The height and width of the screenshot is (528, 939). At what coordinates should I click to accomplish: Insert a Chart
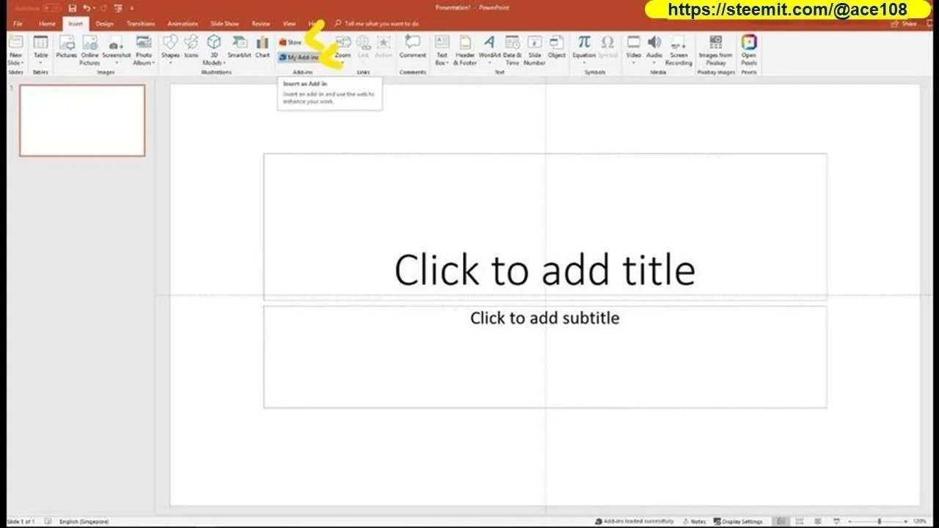(262, 47)
